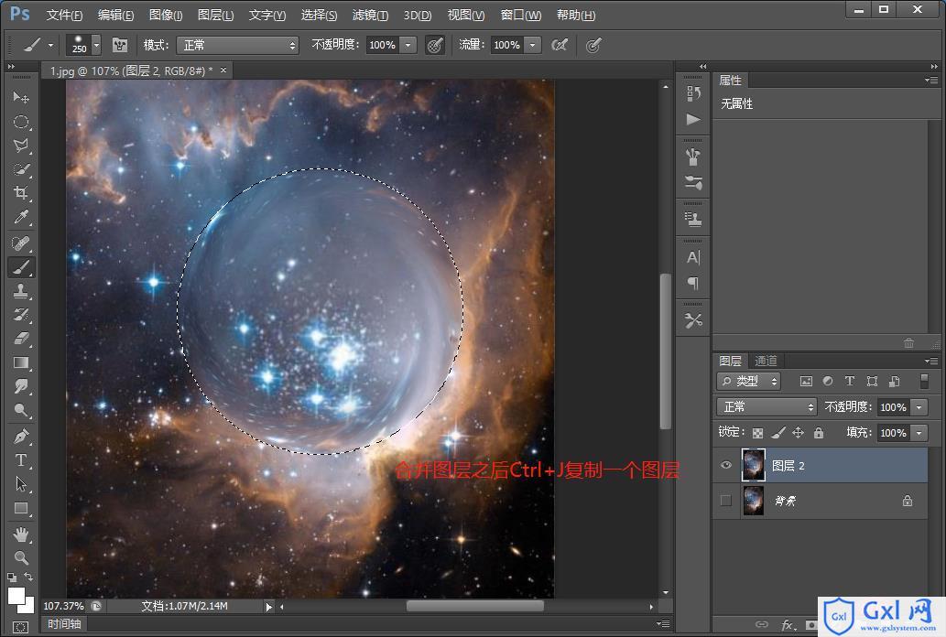Open the brush size 250 preset dropdown
The width and height of the screenshot is (946, 637).
click(96, 45)
